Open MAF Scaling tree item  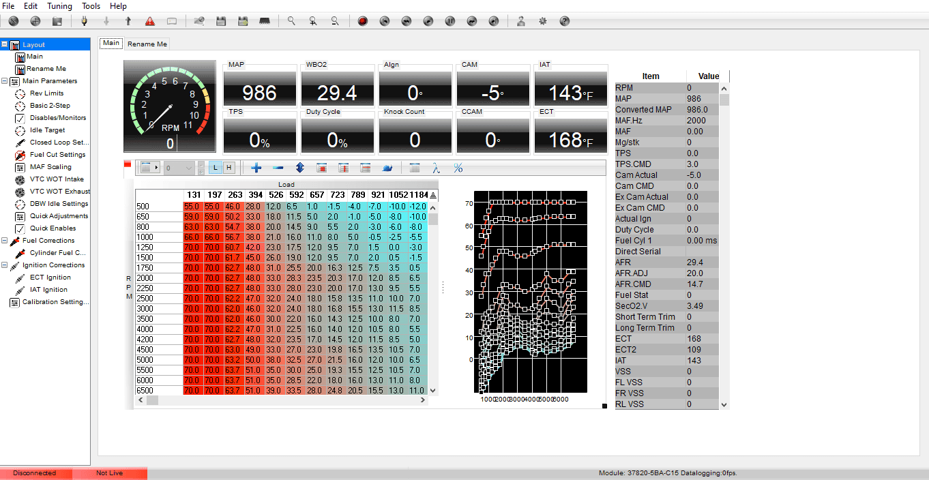click(x=50, y=167)
